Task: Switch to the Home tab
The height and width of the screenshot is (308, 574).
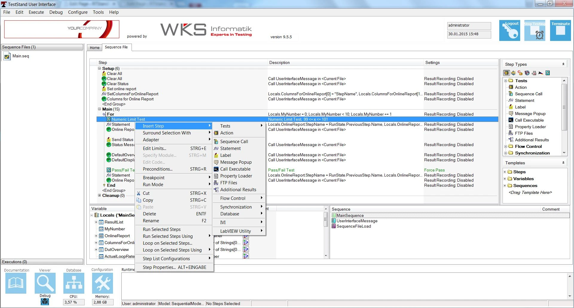Action: [95, 47]
